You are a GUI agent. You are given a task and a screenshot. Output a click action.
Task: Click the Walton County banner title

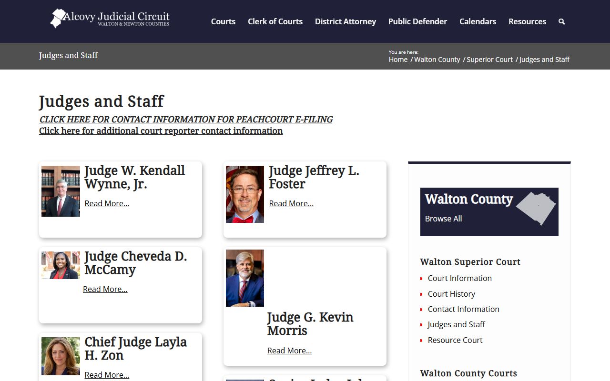coord(469,199)
